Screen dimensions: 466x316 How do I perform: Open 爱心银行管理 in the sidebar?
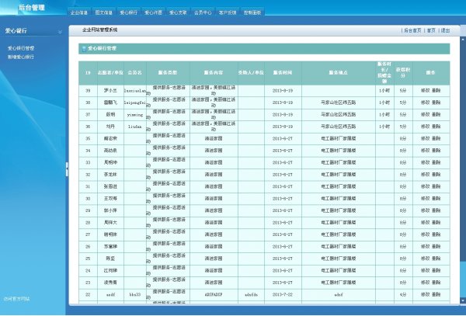click(21, 48)
